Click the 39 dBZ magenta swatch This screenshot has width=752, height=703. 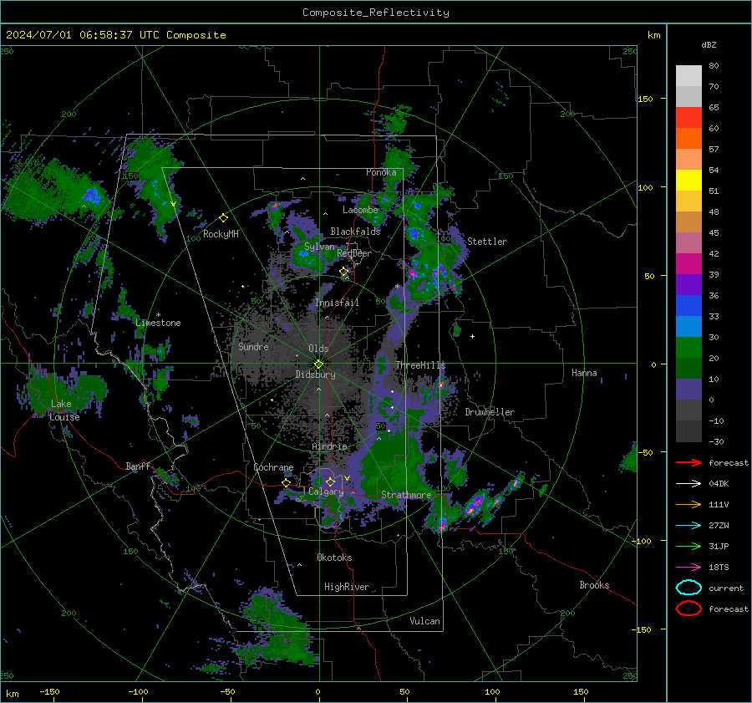click(688, 263)
